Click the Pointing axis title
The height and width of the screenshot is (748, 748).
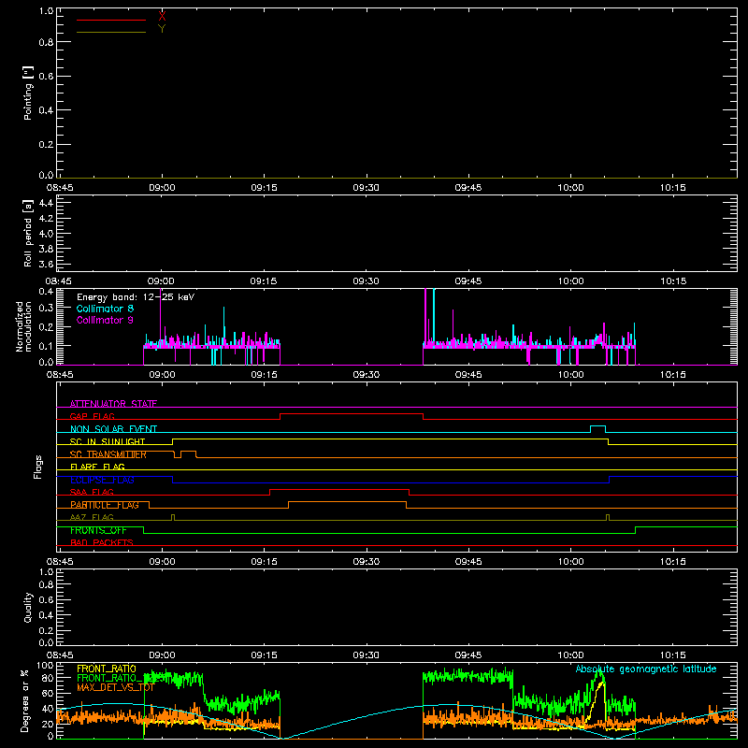[x=28, y=93]
